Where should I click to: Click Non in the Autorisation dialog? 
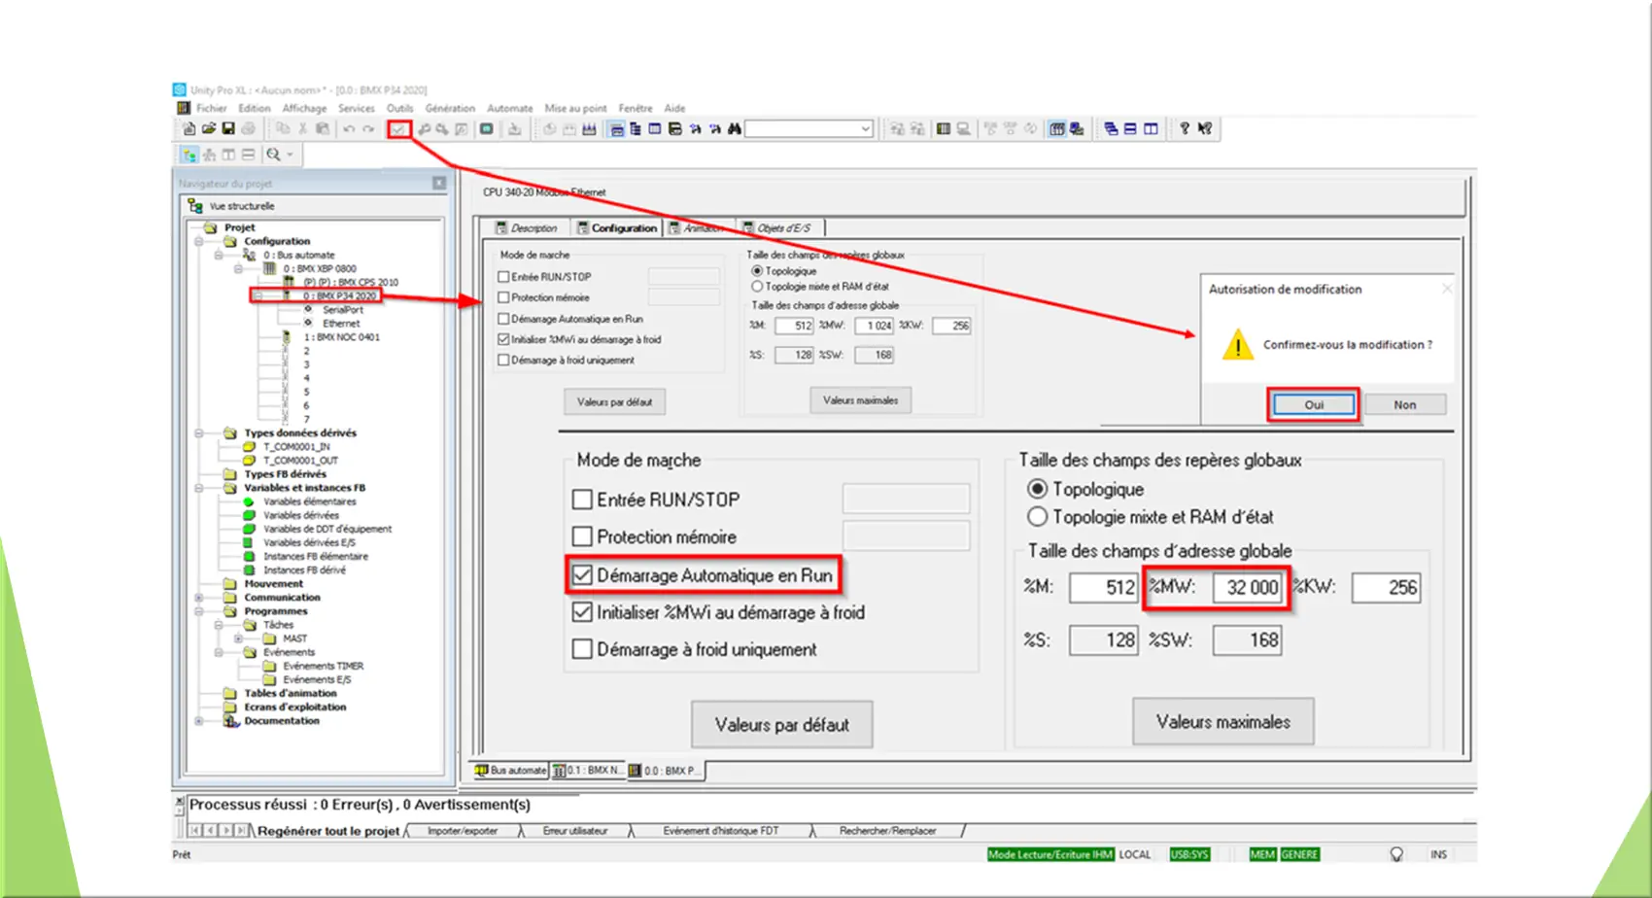[1405, 404]
